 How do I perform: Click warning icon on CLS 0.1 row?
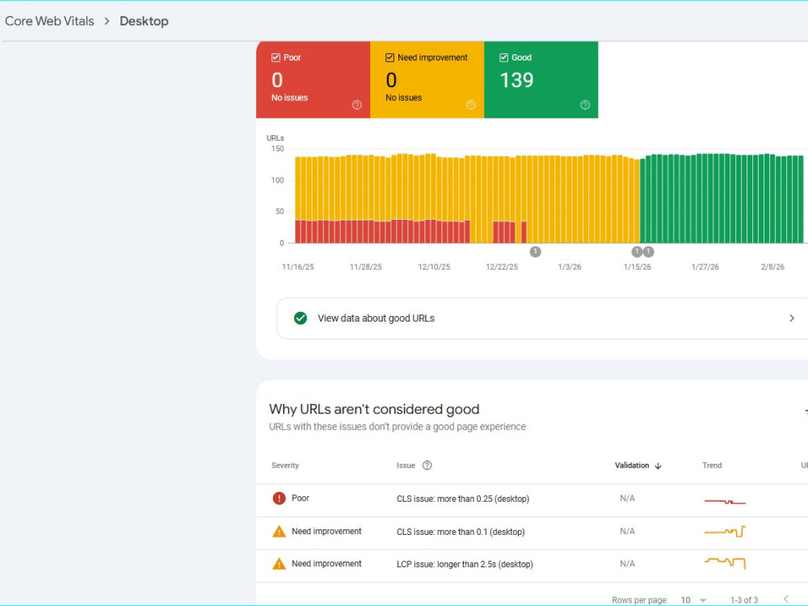(x=279, y=532)
